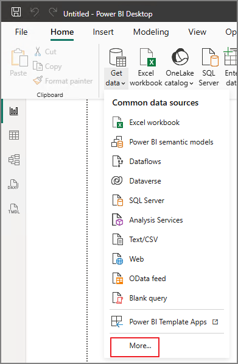The height and width of the screenshot is (364, 238).
Task: Click Excel workbook icon in dropdown list
Action: pos(117,123)
